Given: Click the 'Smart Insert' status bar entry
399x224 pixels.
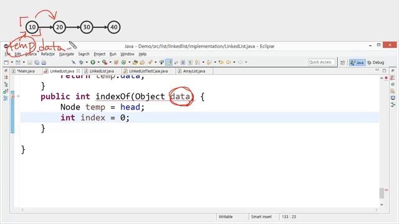Looking at the screenshot, I should click(261, 217).
